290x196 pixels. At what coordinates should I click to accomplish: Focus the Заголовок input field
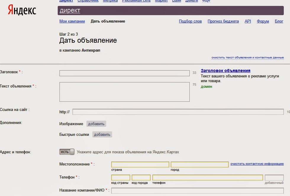pos(125,73)
